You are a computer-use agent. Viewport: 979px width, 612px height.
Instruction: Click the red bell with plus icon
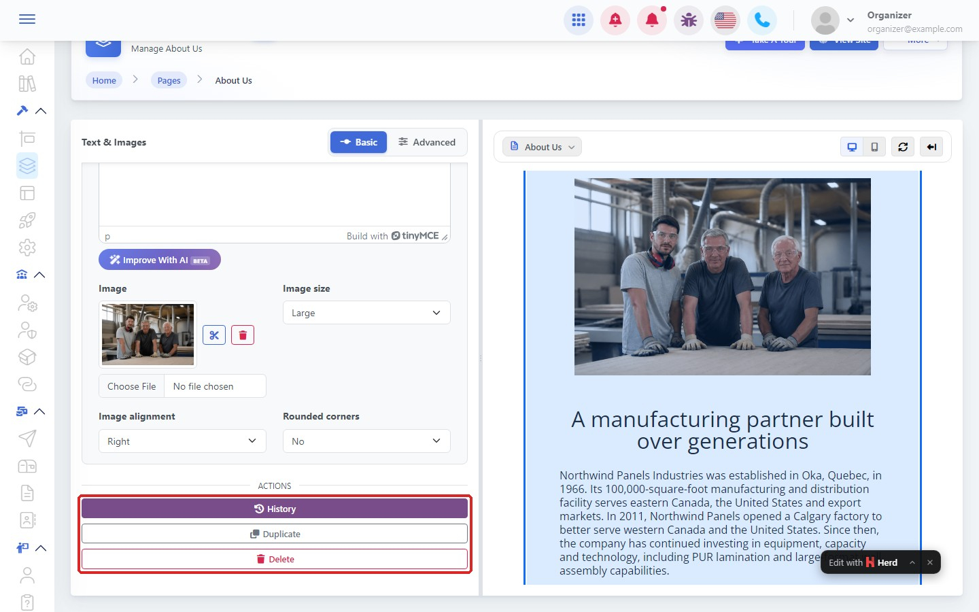[x=615, y=20]
